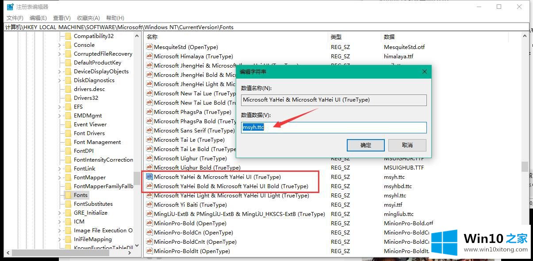Select Microsoft YaHei Light & YaHei UI Light row
This screenshot has height=261, width=533.
tap(231, 196)
